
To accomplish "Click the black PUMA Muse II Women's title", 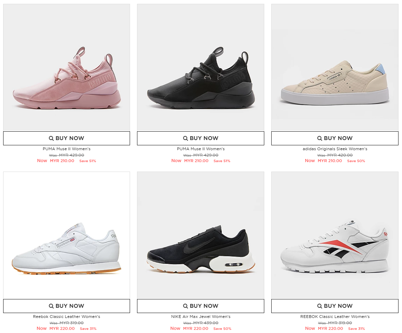I will pyautogui.click(x=201, y=149).
